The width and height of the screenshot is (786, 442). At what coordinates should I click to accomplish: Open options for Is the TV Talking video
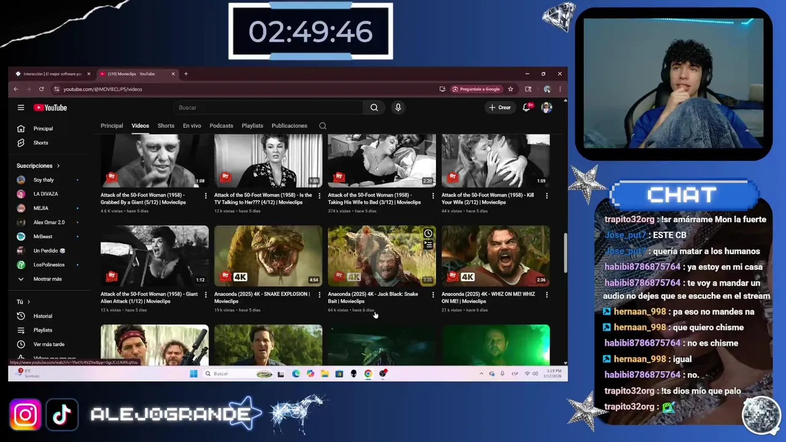point(319,196)
